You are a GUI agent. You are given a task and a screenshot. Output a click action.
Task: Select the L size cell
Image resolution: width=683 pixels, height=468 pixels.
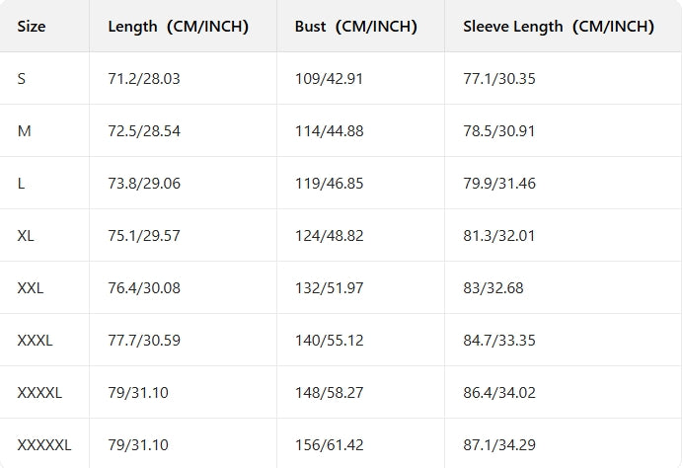pos(22,184)
